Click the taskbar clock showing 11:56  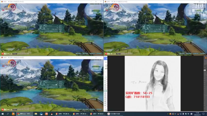click(x=197, y=114)
